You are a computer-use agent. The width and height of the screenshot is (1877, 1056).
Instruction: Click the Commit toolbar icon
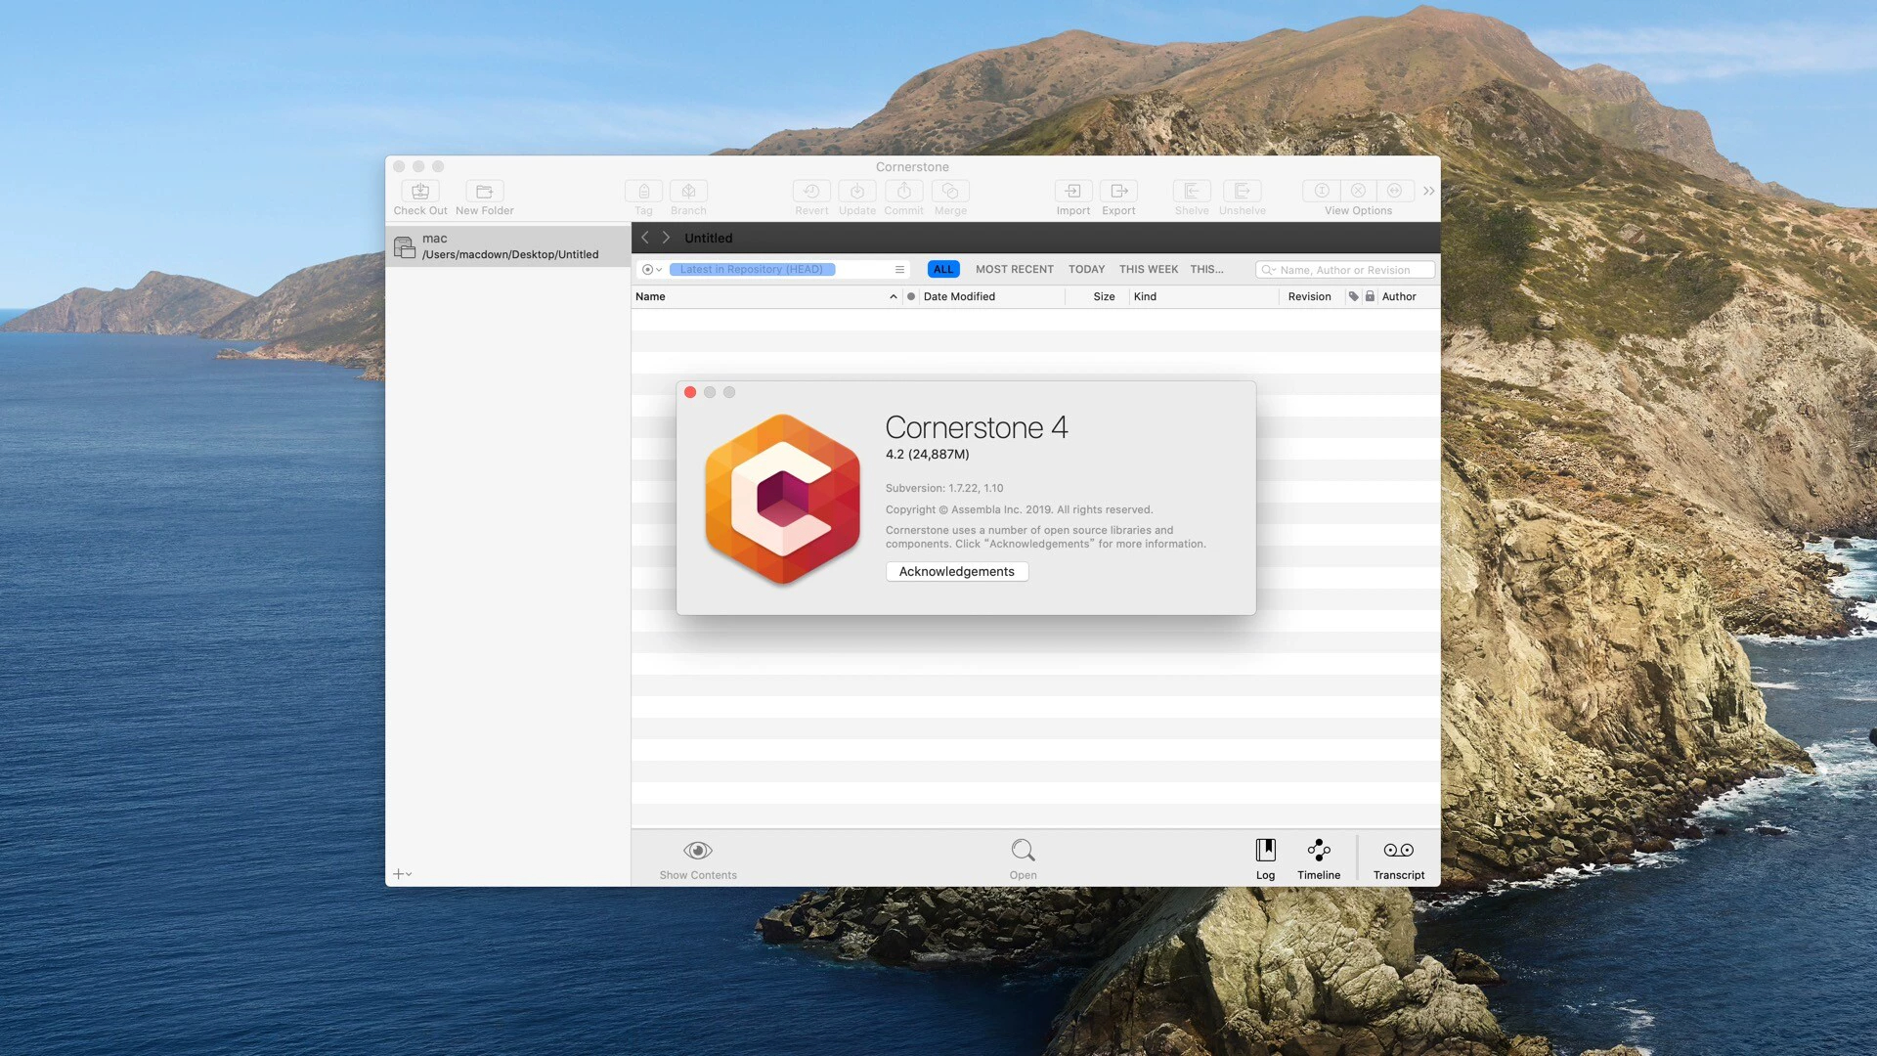(x=903, y=192)
